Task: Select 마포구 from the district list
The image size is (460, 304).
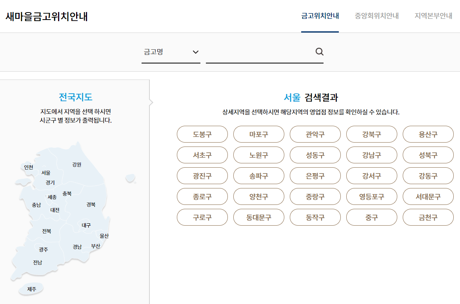Action: 258,134
